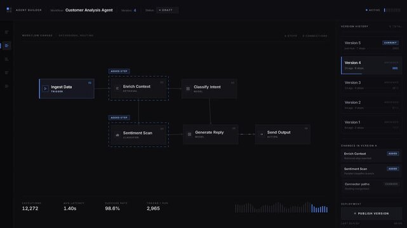
Task: Click the Tokens value 2,965
Action: 153,208
